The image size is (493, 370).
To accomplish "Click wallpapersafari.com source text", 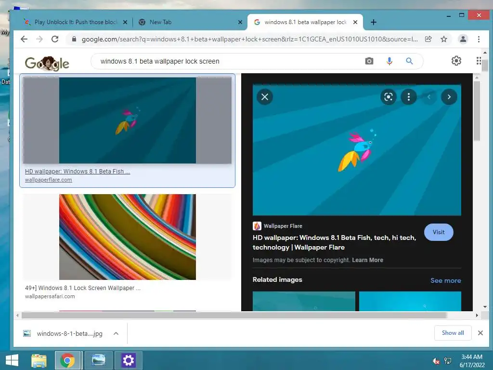I will 50,296.
